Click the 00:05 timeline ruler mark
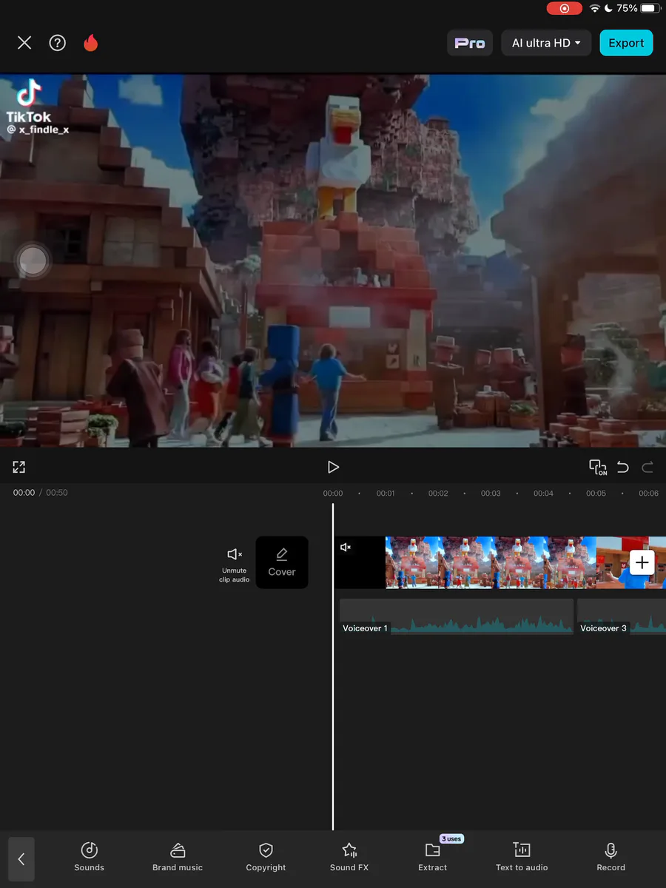This screenshot has height=888, width=666. (x=596, y=493)
